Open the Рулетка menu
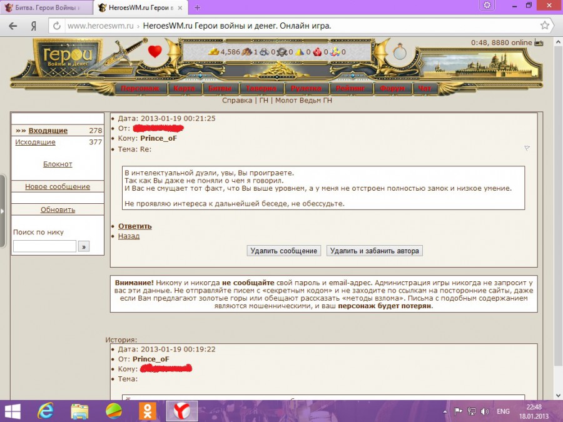This screenshot has height=422, width=563. pyautogui.click(x=306, y=88)
